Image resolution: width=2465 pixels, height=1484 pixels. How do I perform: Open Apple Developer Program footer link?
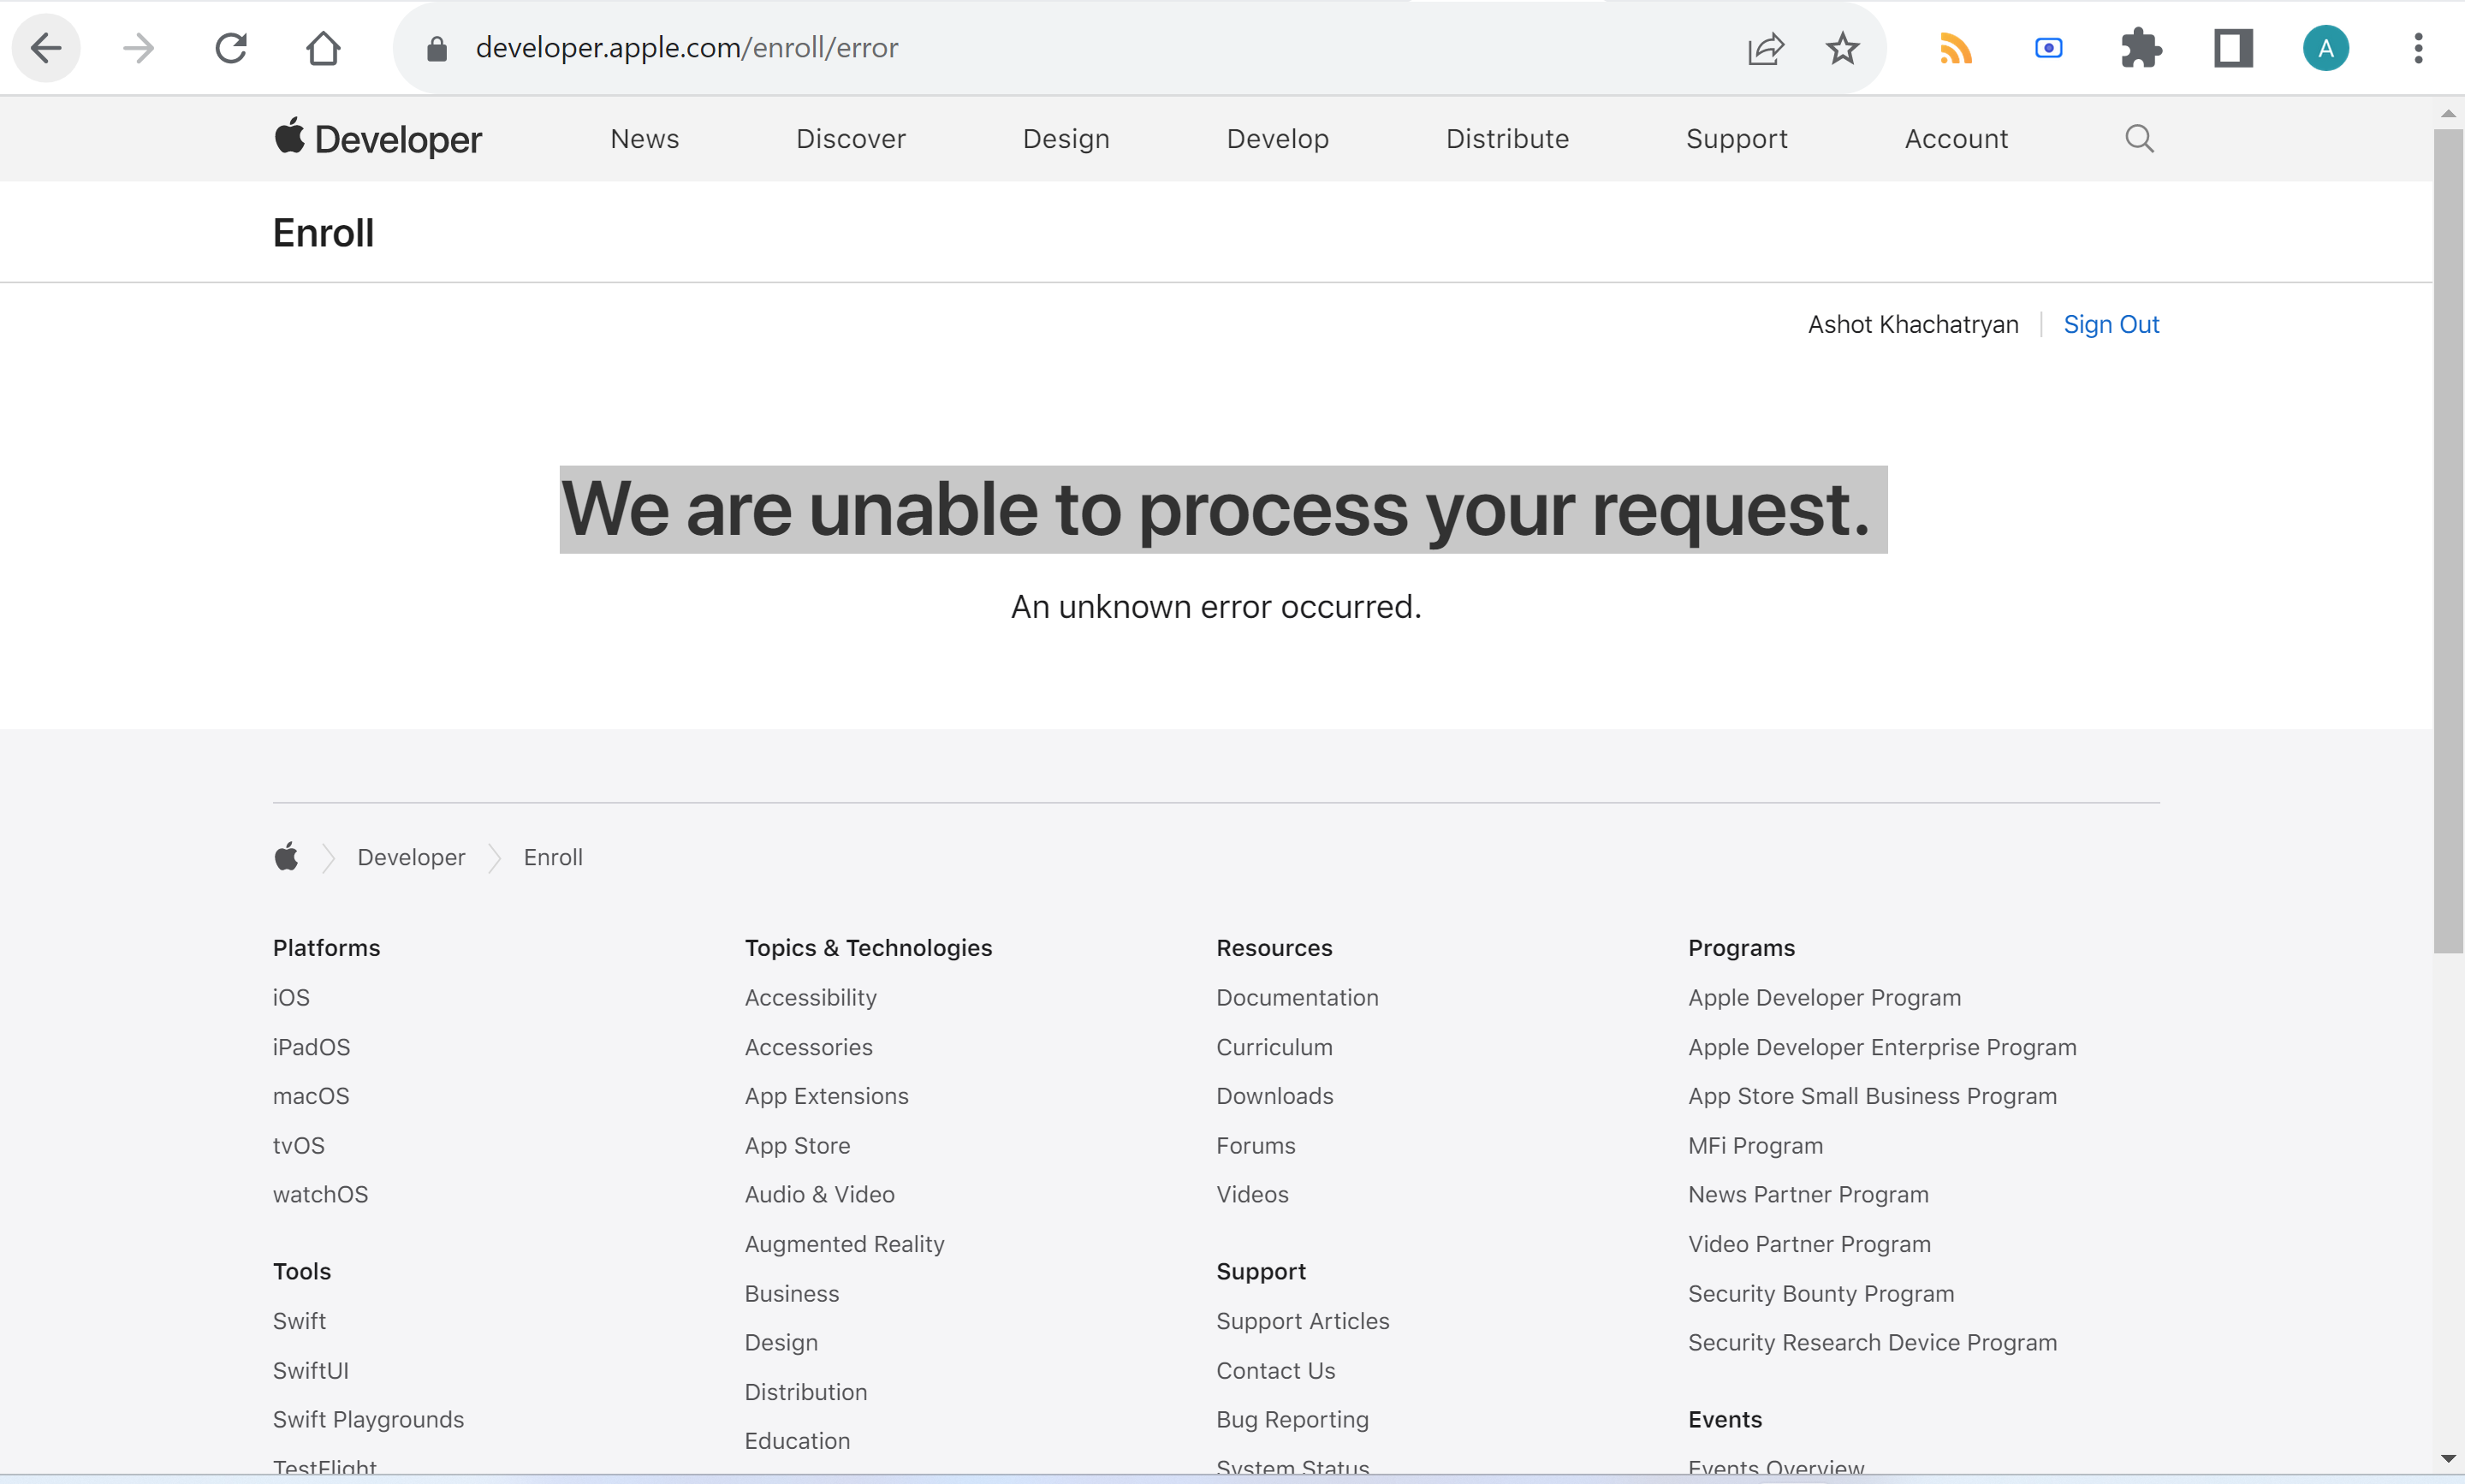[1824, 997]
